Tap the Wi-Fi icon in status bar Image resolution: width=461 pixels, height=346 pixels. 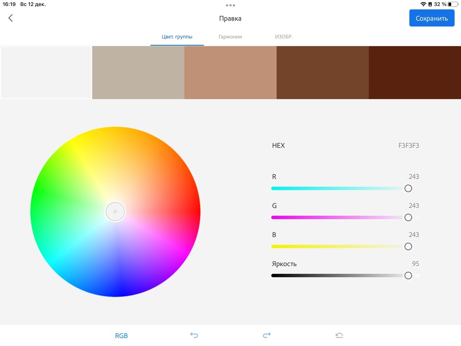423,4
